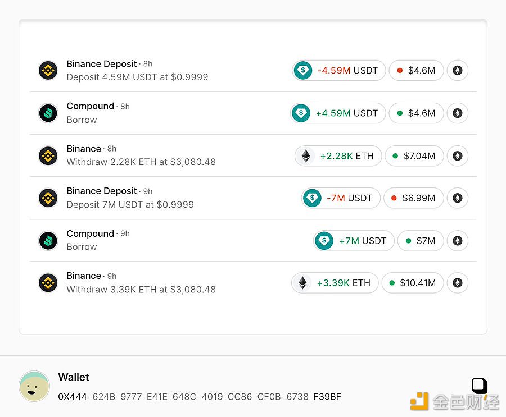The height and width of the screenshot is (417, 506).
Task: Click USDT token icon in +4.59M USDT pill
Action: (x=301, y=113)
